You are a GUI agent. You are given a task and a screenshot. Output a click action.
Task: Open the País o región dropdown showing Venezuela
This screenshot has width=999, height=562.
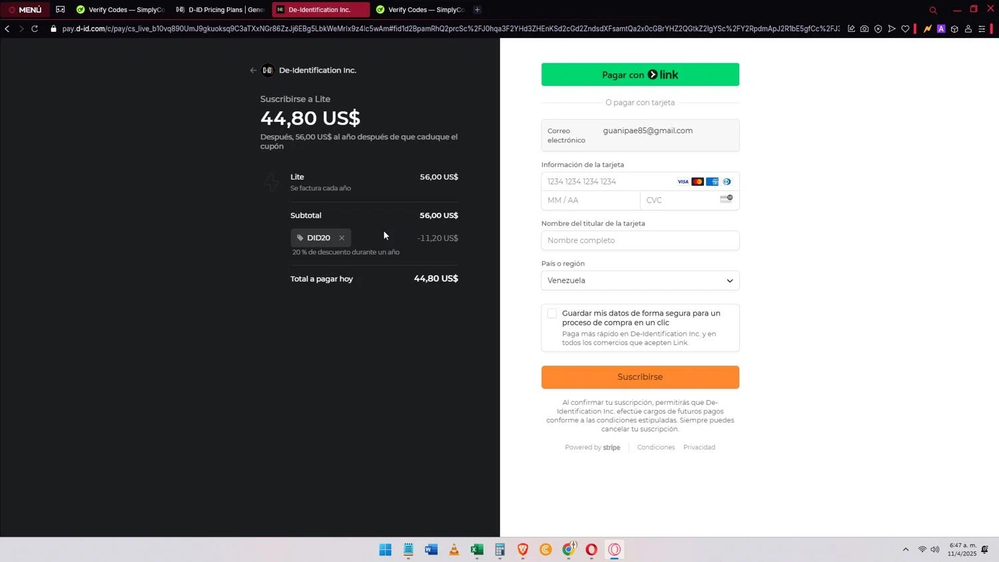tap(640, 280)
